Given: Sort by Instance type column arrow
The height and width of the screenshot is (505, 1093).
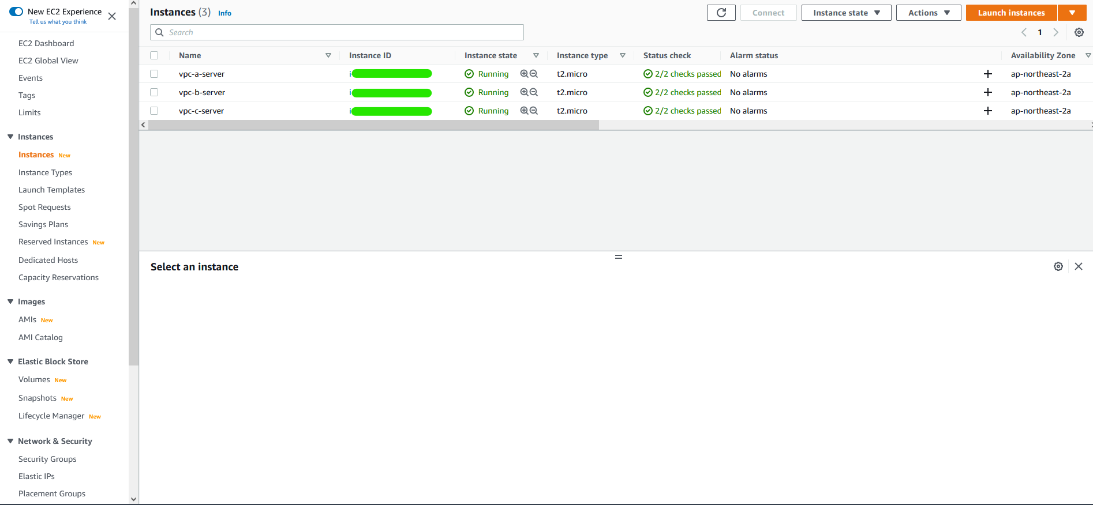Looking at the screenshot, I should pos(623,55).
